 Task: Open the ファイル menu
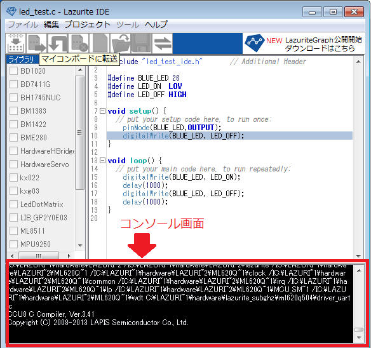click(23, 25)
